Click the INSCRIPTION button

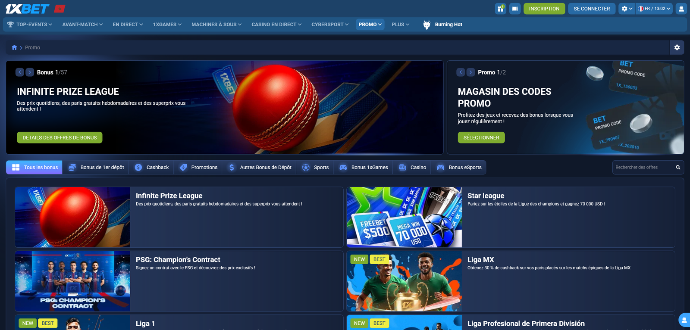[544, 9]
